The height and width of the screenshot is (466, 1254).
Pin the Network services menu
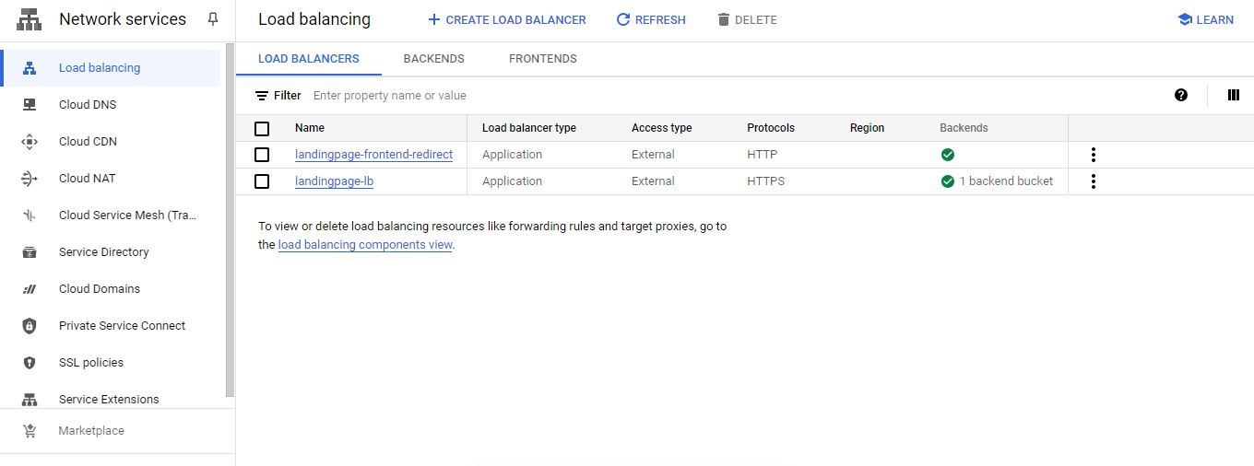click(x=213, y=19)
